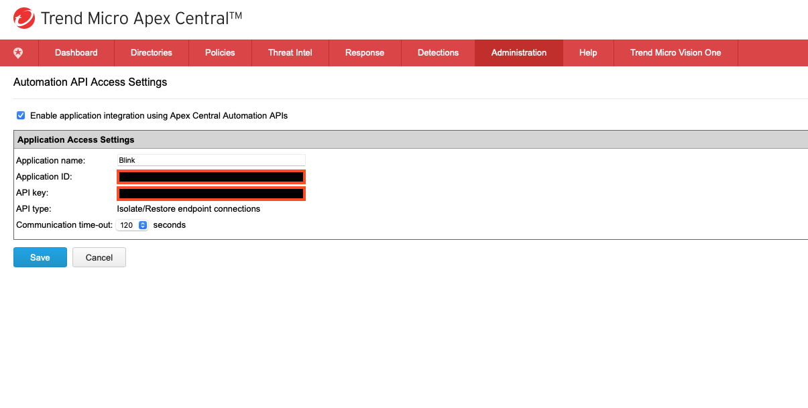Open the Threat Intel menu

tap(290, 52)
